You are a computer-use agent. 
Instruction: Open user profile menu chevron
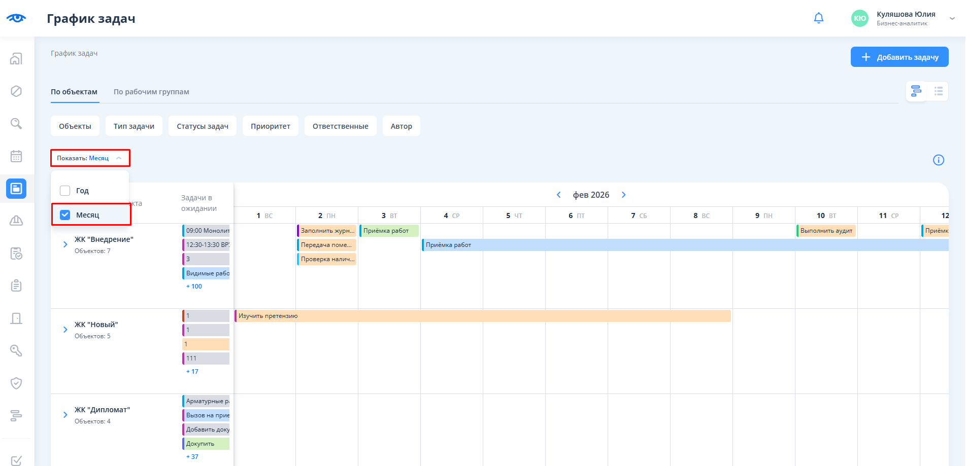(952, 18)
